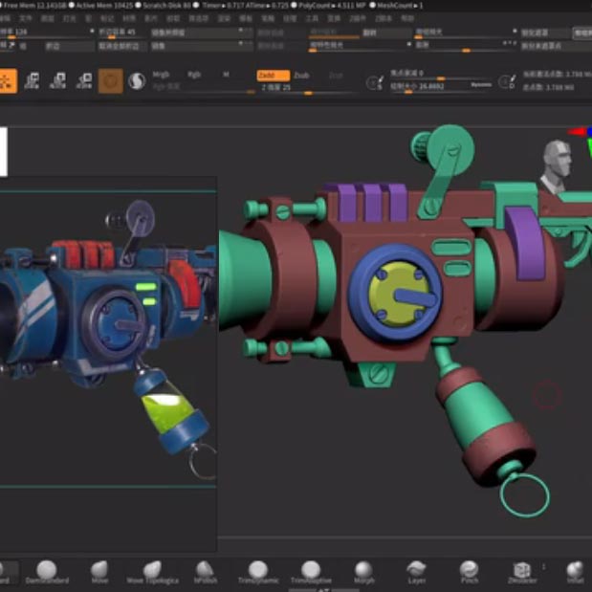Click the ActivePoints count readout
Viewport: 592px width, 592px height.
(558, 75)
